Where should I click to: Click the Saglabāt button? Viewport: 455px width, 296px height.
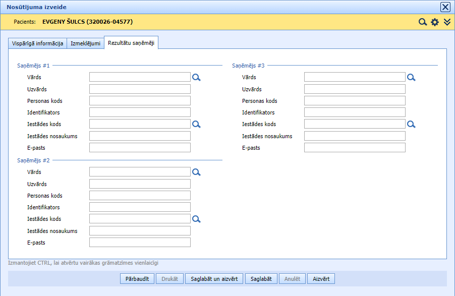(261, 279)
